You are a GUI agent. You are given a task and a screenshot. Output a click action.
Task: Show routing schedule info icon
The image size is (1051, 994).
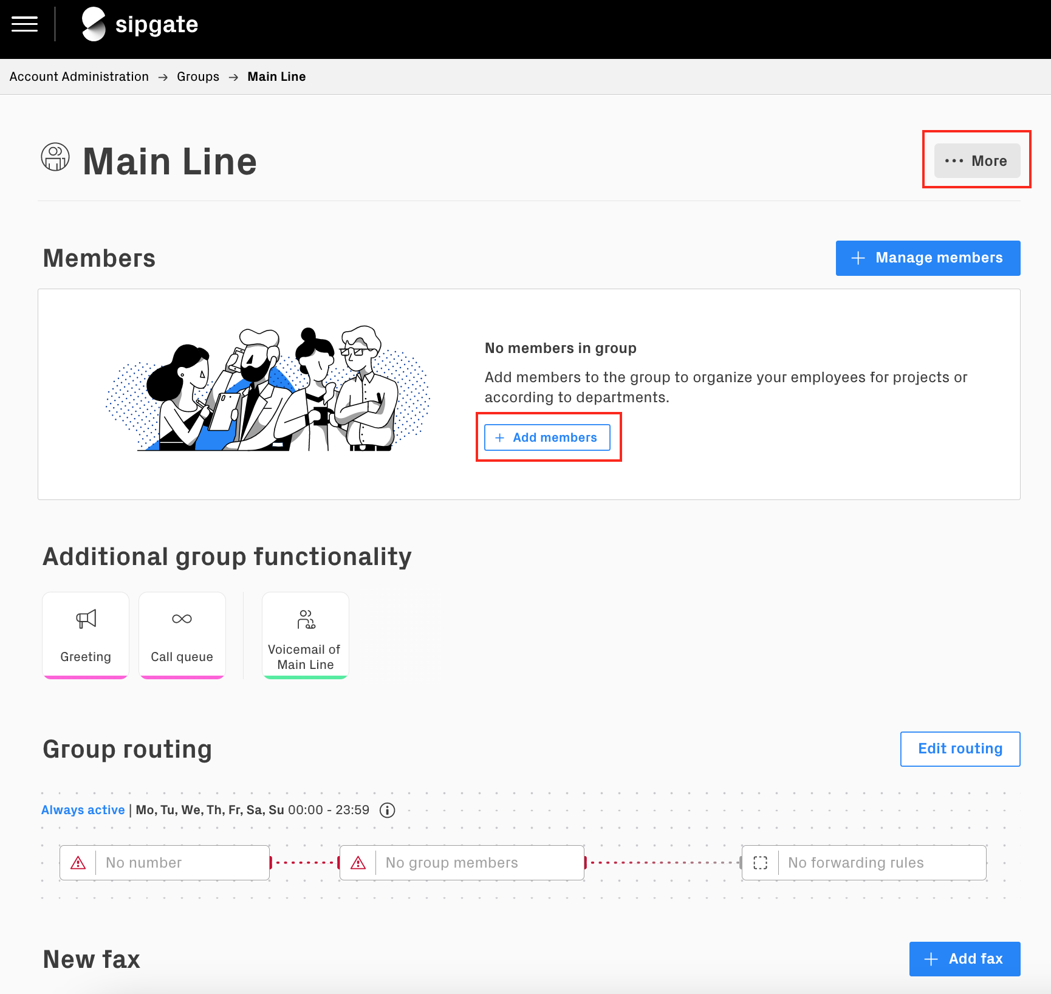click(x=387, y=811)
